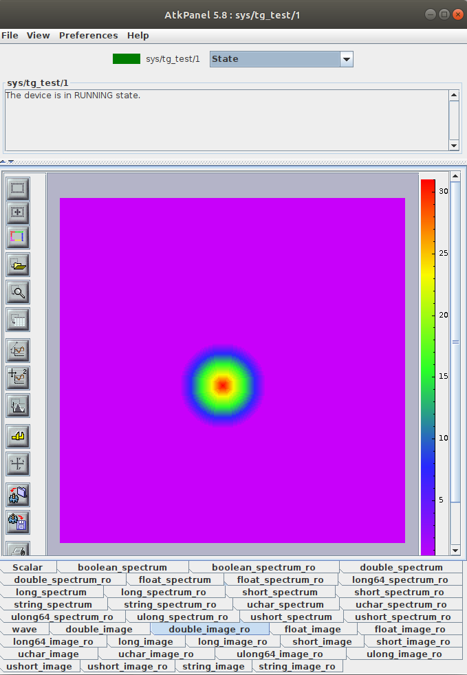This screenshot has height=675, width=467.
Task: Click the red center of the image
Action: point(223,386)
